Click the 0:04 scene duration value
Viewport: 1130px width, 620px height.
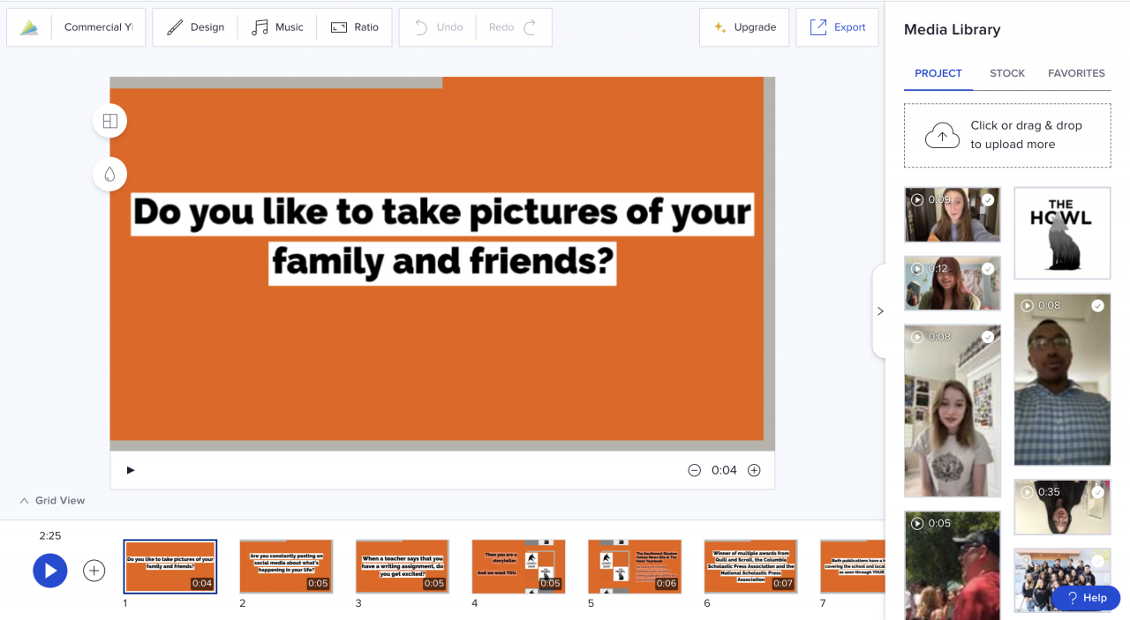724,470
